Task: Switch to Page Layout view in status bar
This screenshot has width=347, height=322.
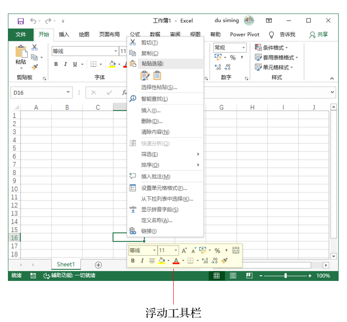Action: [233, 276]
